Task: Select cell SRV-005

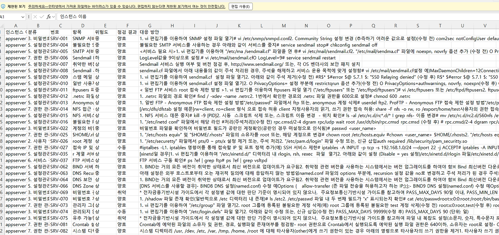Action: pos(60,51)
